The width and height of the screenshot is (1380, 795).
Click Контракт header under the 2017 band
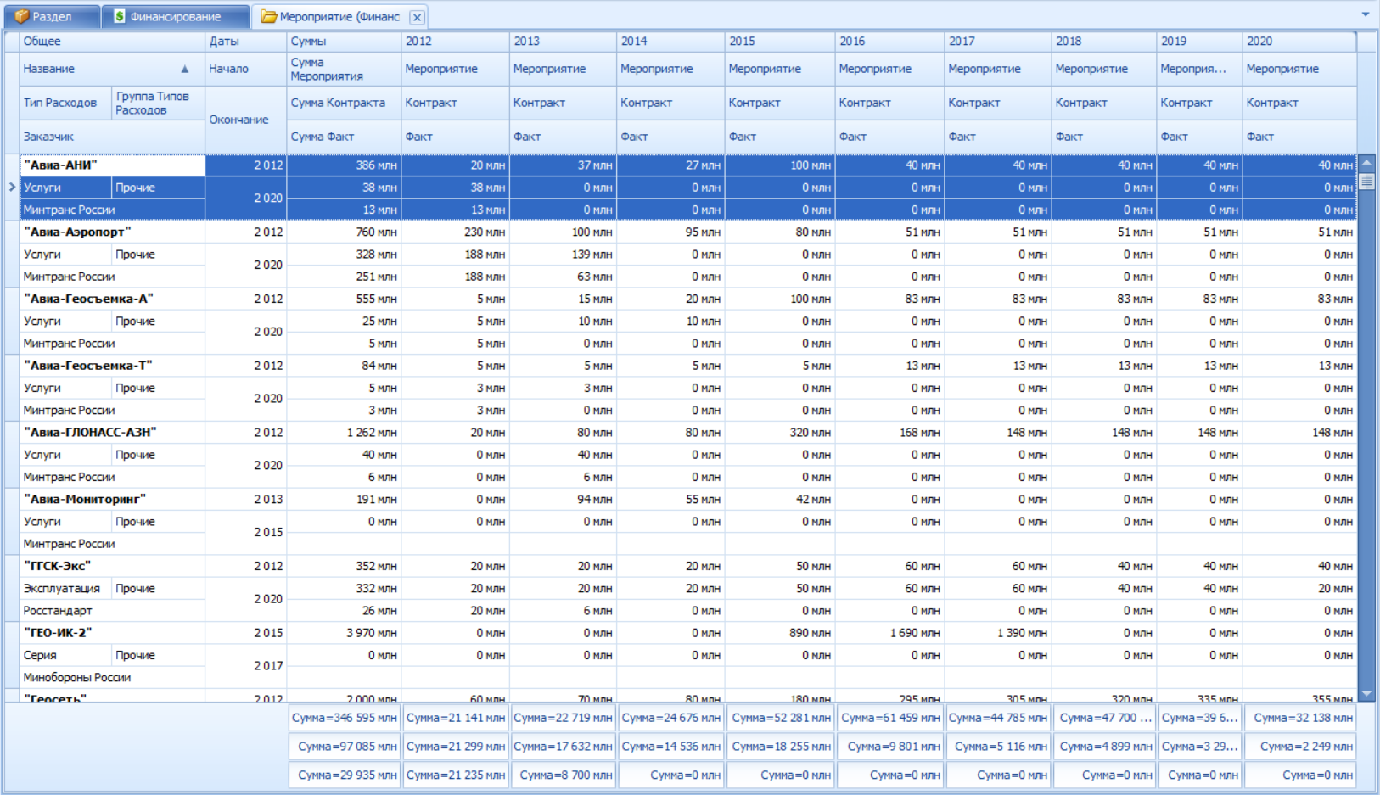point(998,103)
